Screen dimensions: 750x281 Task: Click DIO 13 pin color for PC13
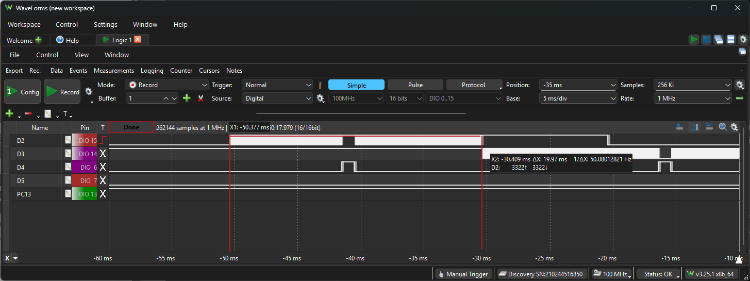pyautogui.click(x=85, y=194)
